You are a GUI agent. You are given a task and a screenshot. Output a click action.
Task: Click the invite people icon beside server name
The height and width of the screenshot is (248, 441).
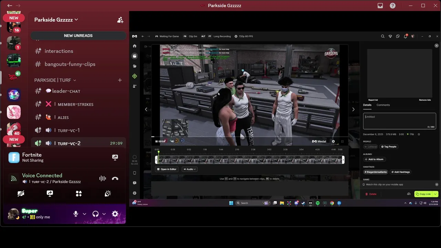tap(120, 20)
